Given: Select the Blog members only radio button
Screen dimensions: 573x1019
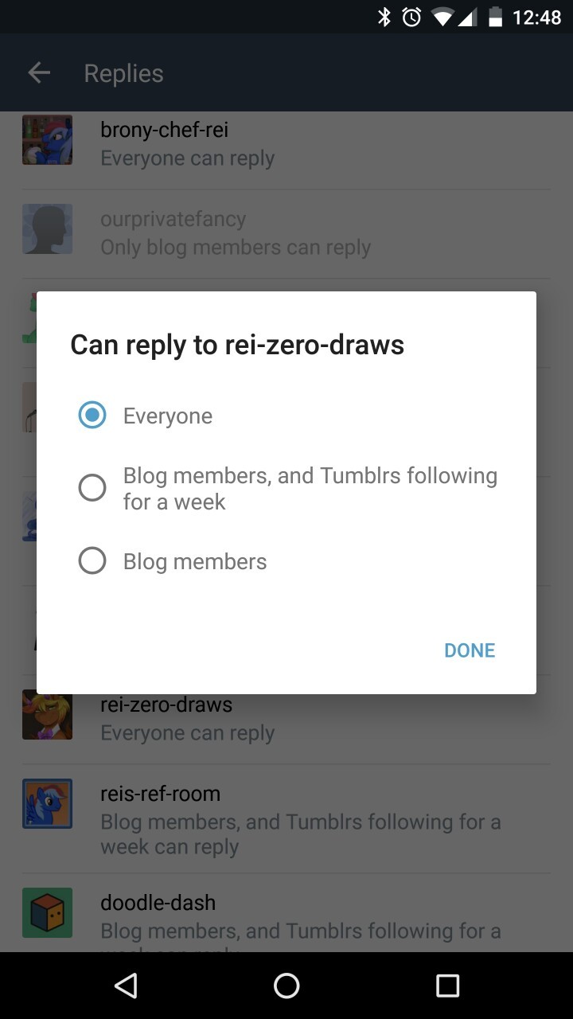Looking at the screenshot, I should pyautogui.click(x=92, y=561).
